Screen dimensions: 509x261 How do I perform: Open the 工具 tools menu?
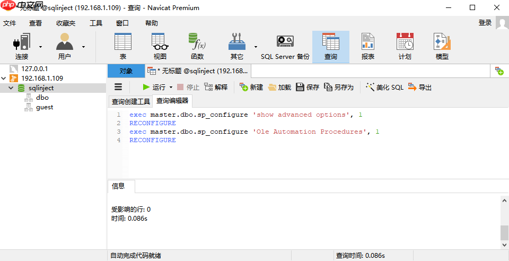pyautogui.click(x=96, y=23)
